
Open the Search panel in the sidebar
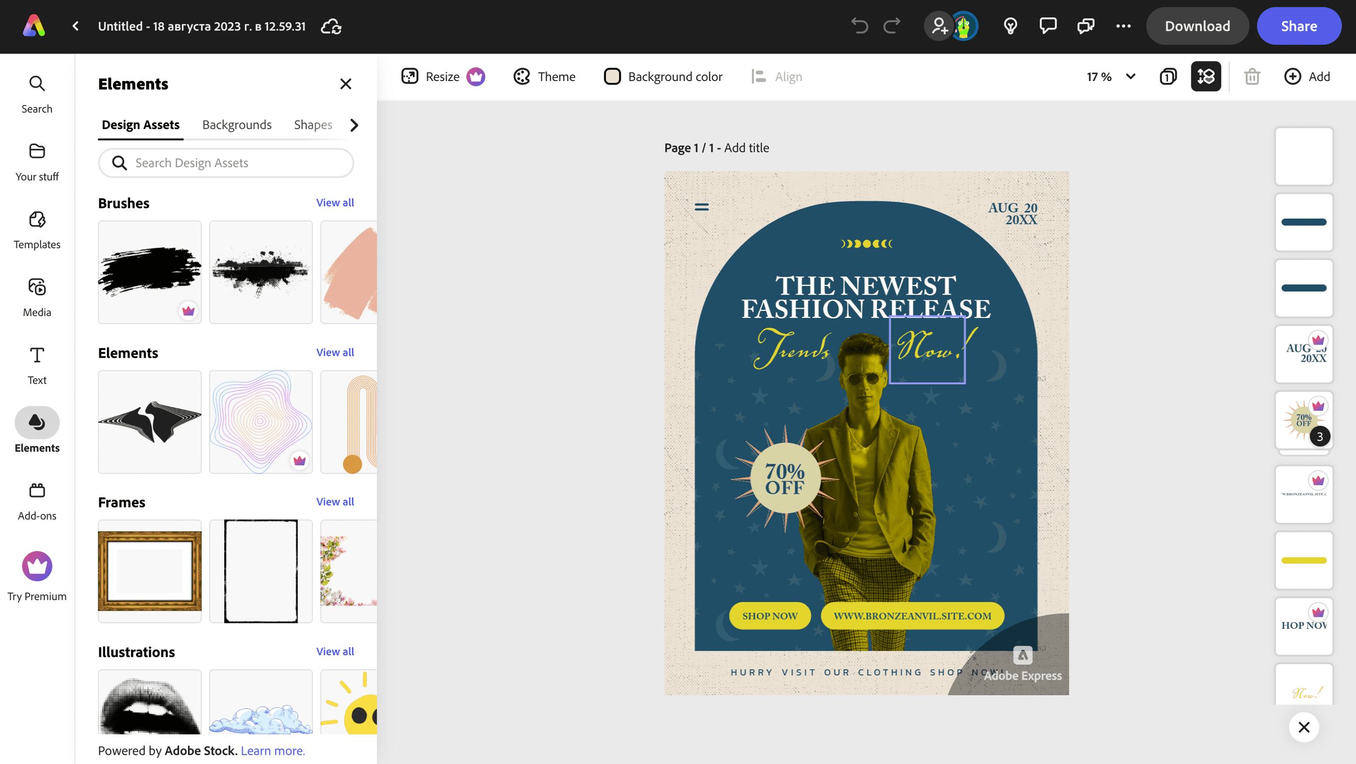click(x=36, y=93)
